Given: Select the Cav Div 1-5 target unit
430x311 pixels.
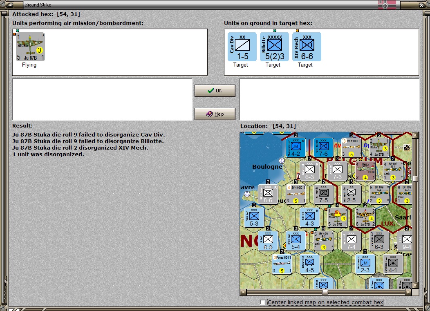Looking at the screenshot, I should [x=242, y=47].
